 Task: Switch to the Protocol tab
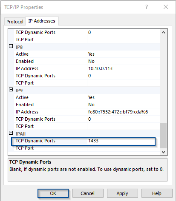click(15, 22)
